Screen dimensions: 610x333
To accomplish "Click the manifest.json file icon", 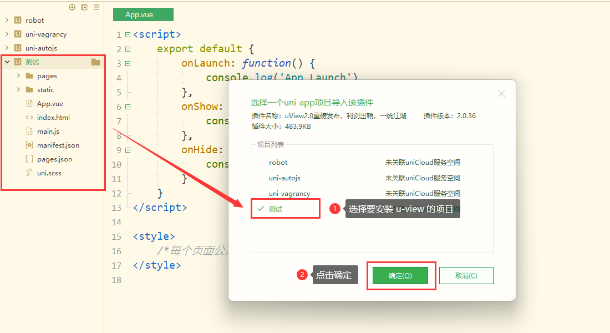I will pyautogui.click(x=29, y=145).
